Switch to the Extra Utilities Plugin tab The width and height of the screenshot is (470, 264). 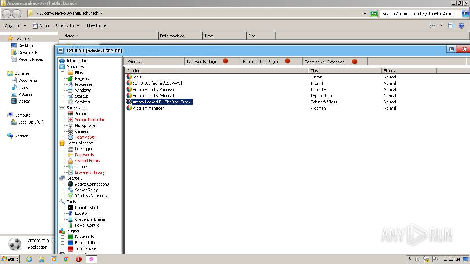(x=271, y=62)
